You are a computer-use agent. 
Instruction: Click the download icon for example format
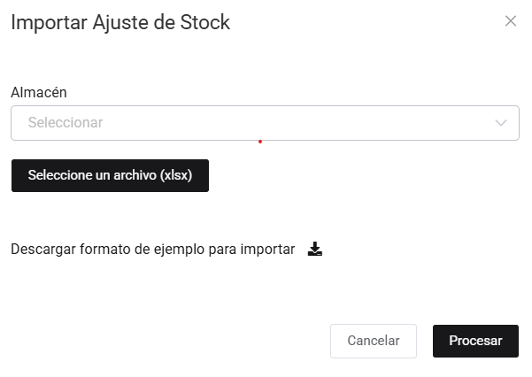point(315,250)
